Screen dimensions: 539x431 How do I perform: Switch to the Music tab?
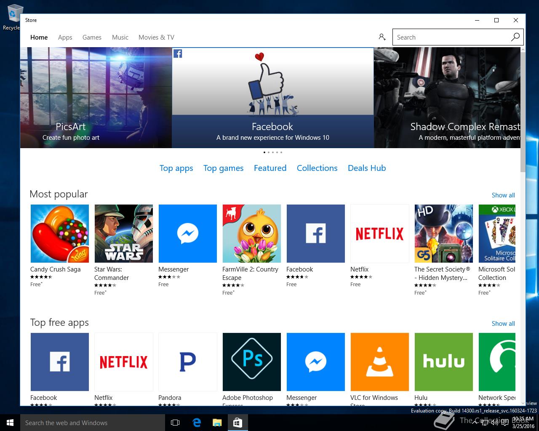(120, 37)
